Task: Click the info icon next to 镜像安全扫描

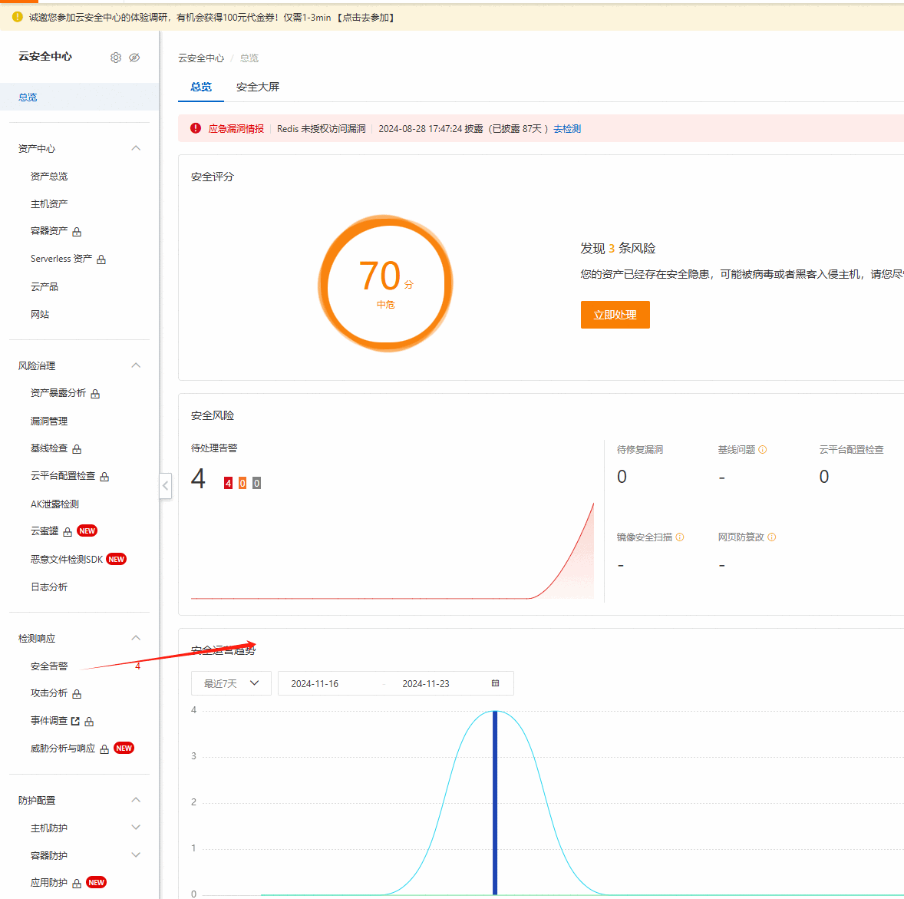Action: tap(680, 537)
